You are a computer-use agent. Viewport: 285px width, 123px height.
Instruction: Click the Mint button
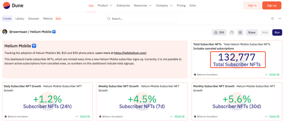tap(265, 32)
